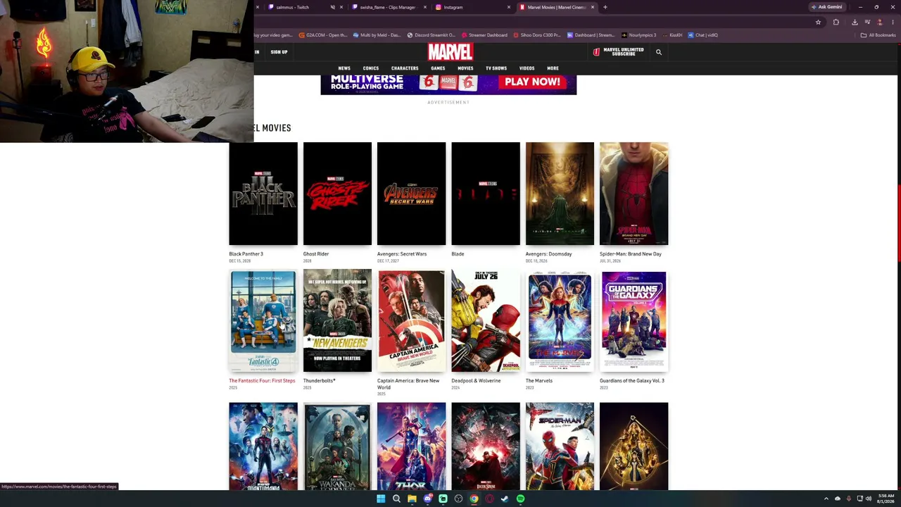This screenshot has height=507, width=901.
Task: Open Steam from the taskbar
Action: tap(505, 499)
